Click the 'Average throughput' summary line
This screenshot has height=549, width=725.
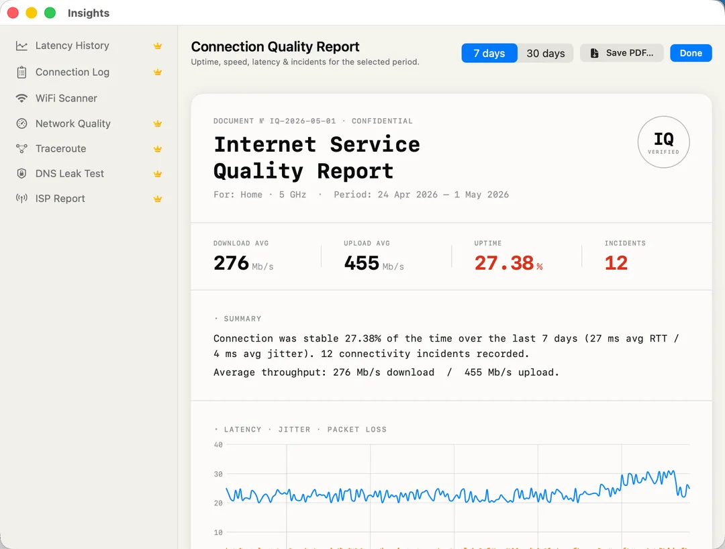(x=386, y=372)
